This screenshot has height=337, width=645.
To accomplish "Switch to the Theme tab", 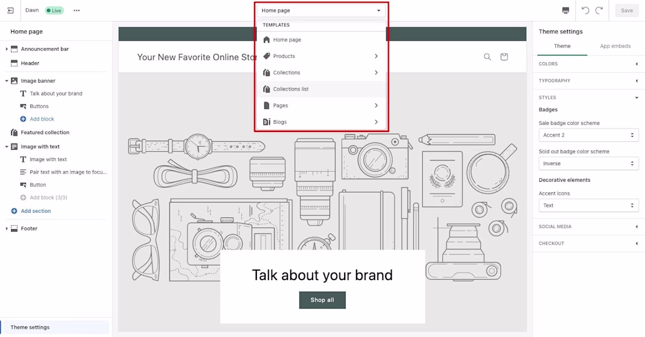I will click(x=562, y=46).
